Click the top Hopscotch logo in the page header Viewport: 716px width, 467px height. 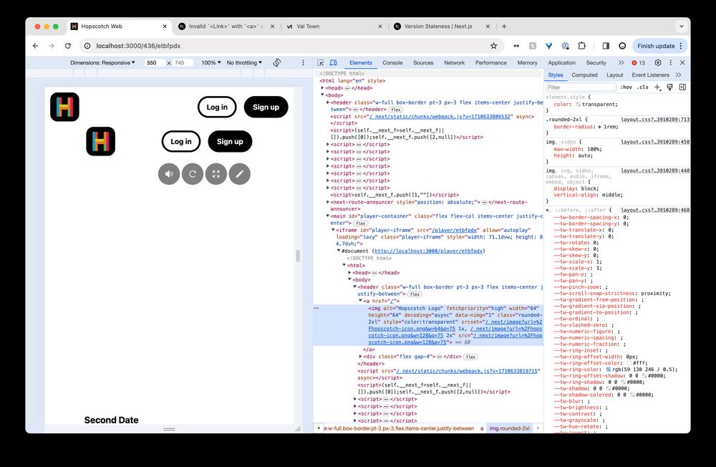pos(64,107)
